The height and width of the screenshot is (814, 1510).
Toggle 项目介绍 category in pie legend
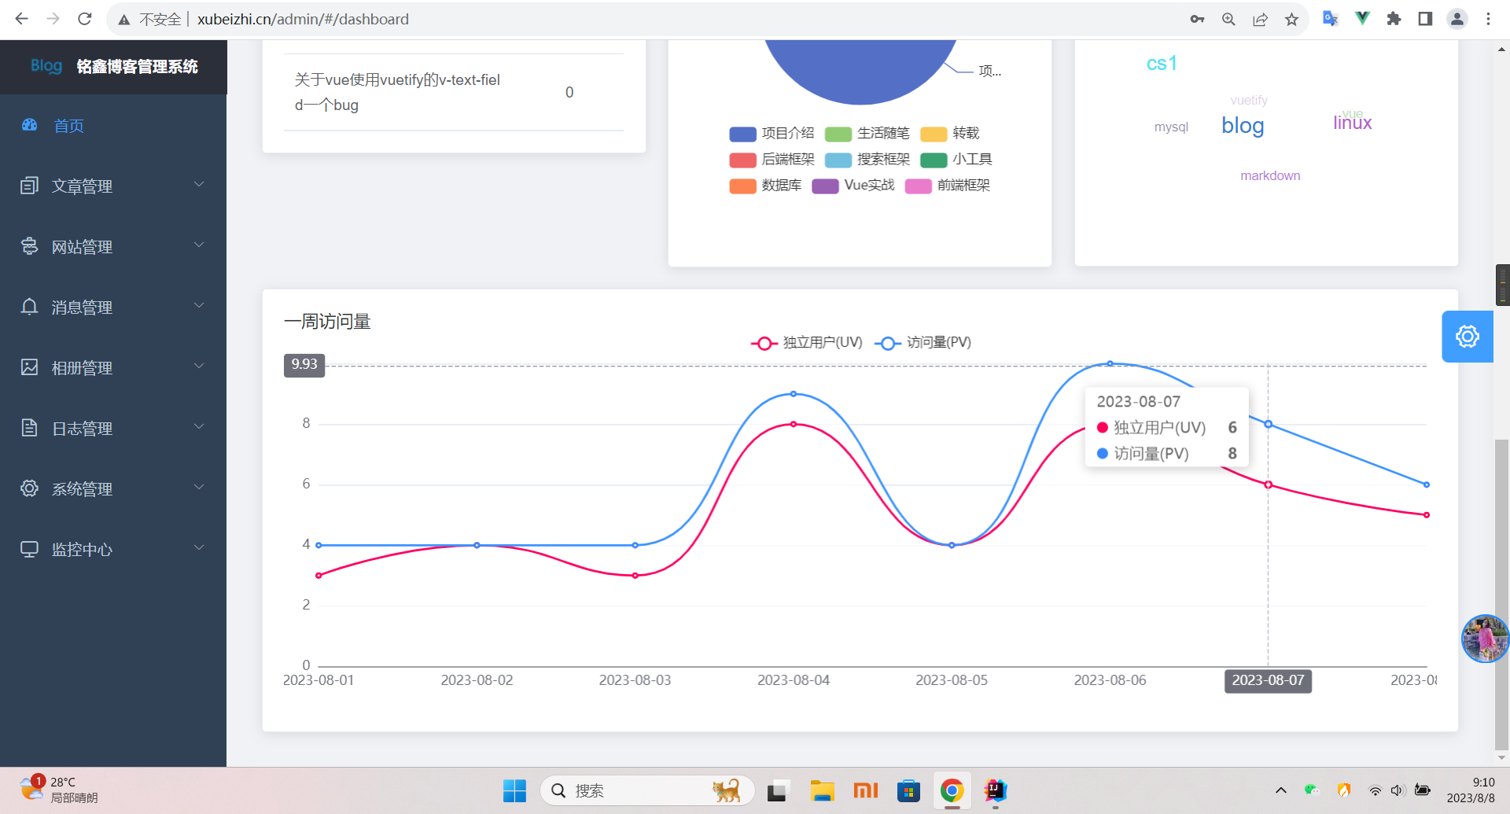click(772, 134)
